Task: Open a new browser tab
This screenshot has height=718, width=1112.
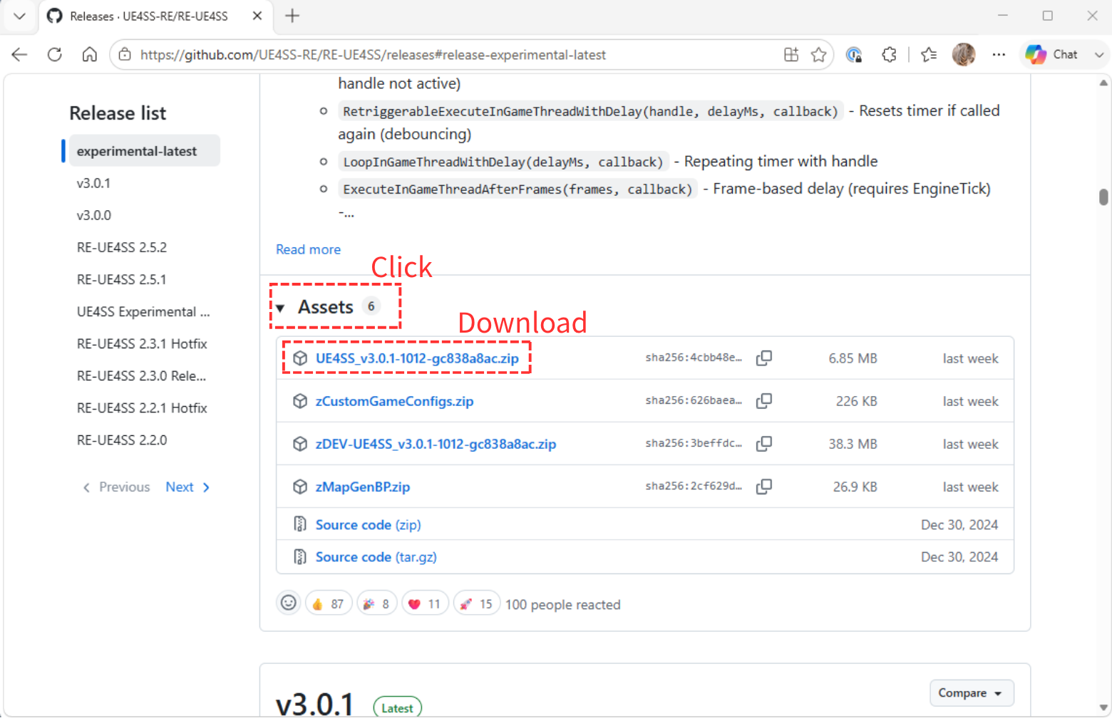Action: point(292,16)
